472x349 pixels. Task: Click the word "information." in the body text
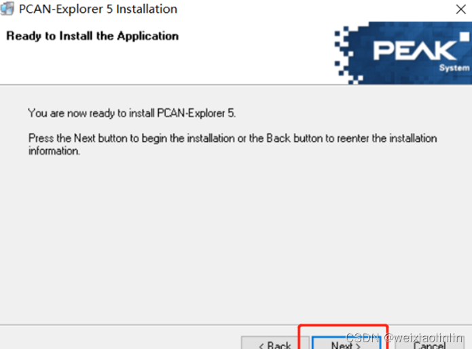54,150
